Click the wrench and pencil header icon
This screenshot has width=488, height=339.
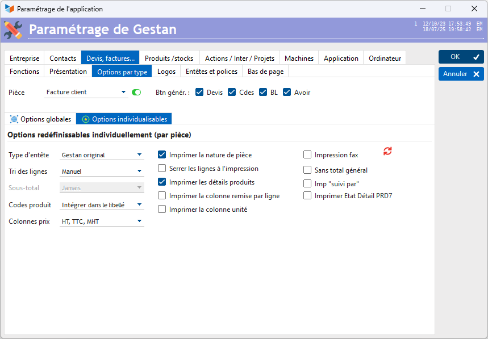pyautogui.click(x=13, y=30)
